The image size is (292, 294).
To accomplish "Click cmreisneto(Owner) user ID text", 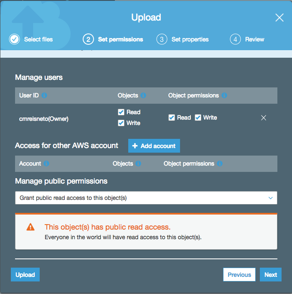I will (44, 119).
